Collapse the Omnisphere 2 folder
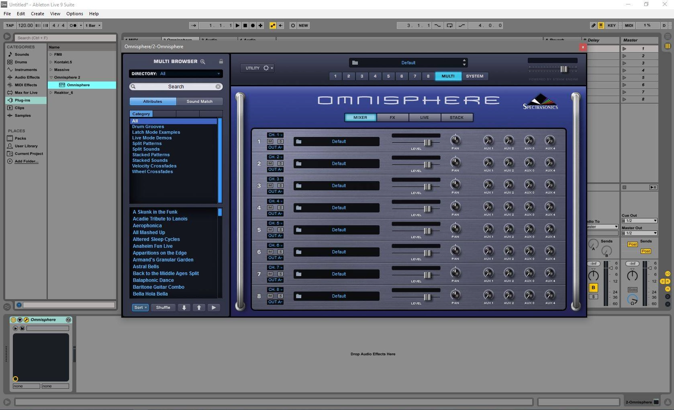Viewport: 674px width, 410px height. pyautogui.click(x=51, y=77)
